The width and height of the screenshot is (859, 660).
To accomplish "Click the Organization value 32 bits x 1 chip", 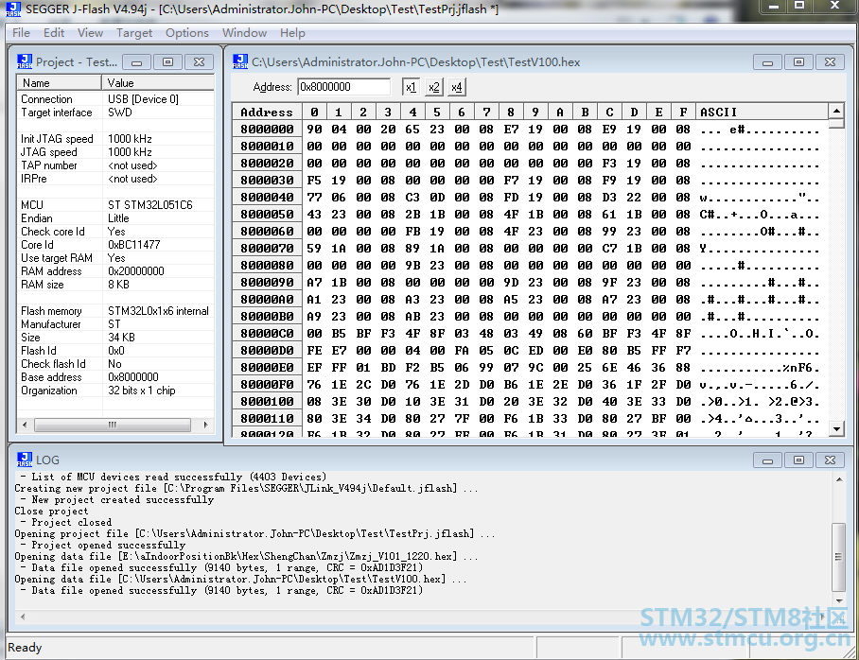I will 141,391.
